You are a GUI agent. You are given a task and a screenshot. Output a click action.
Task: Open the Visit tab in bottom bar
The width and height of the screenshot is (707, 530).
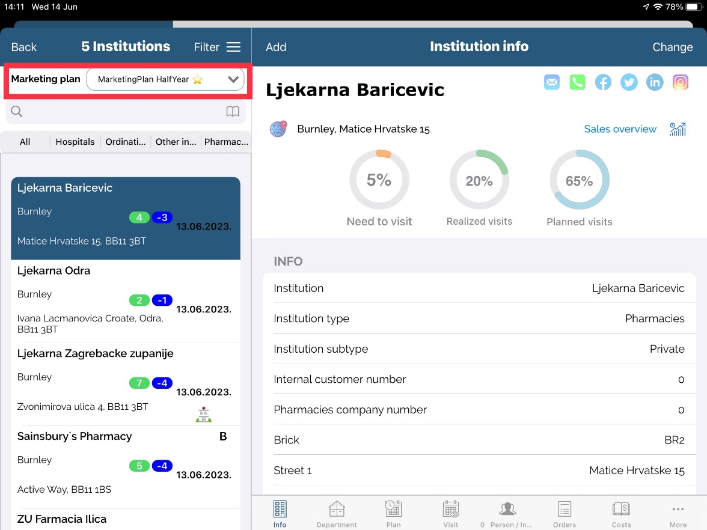point(451,514)
